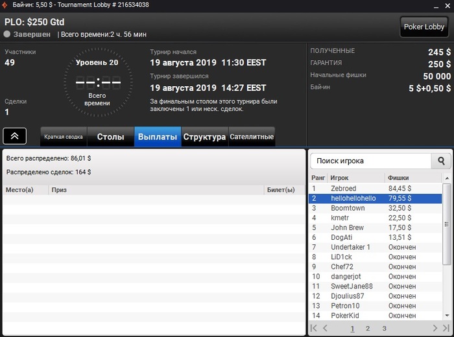Select player Petron10 row
The width and height of the screenshot is (454, 337).
[376, 306]
